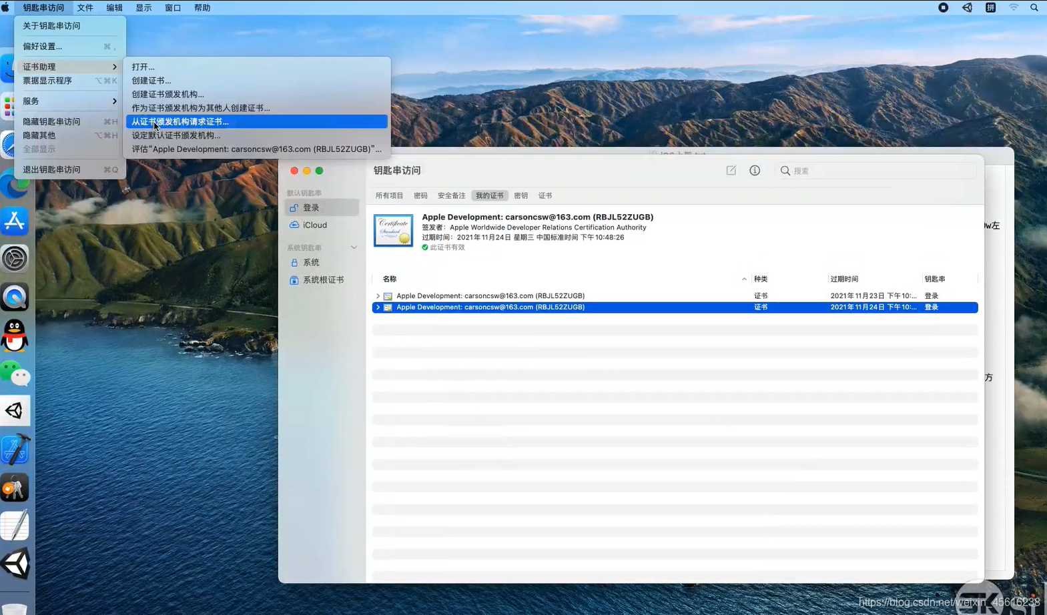
Task: Click the input method icon in menu bar
Action: (990, 7)
